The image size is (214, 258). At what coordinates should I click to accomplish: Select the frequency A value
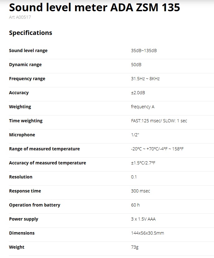point(143,107)
